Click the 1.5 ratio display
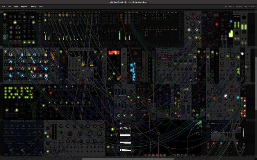The width and height of the screenshot is (257, 160). [18, 37]
